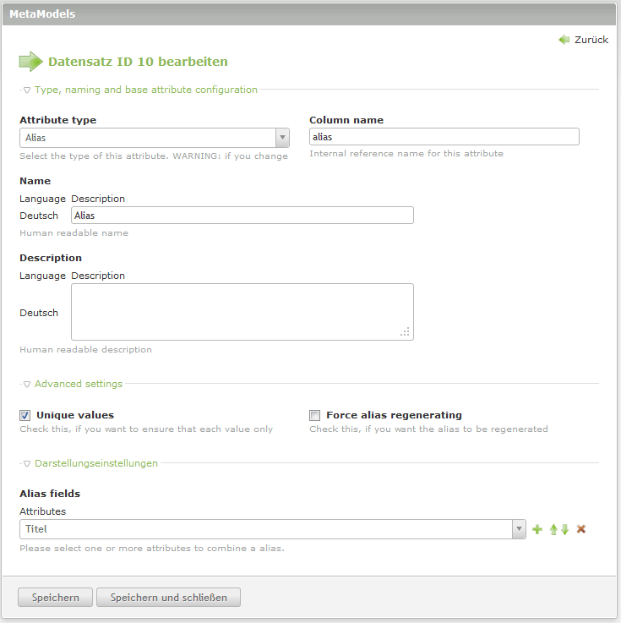
Task: Delete the Titel attribute row with red X
Action: click(581, 530)
